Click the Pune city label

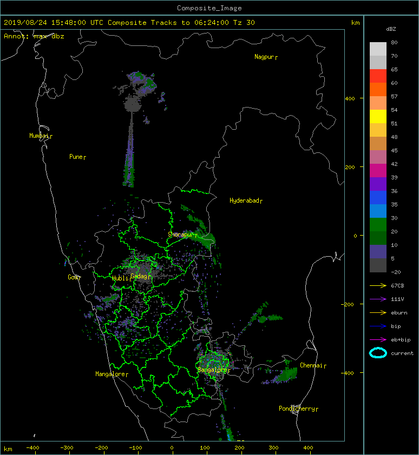77,157
